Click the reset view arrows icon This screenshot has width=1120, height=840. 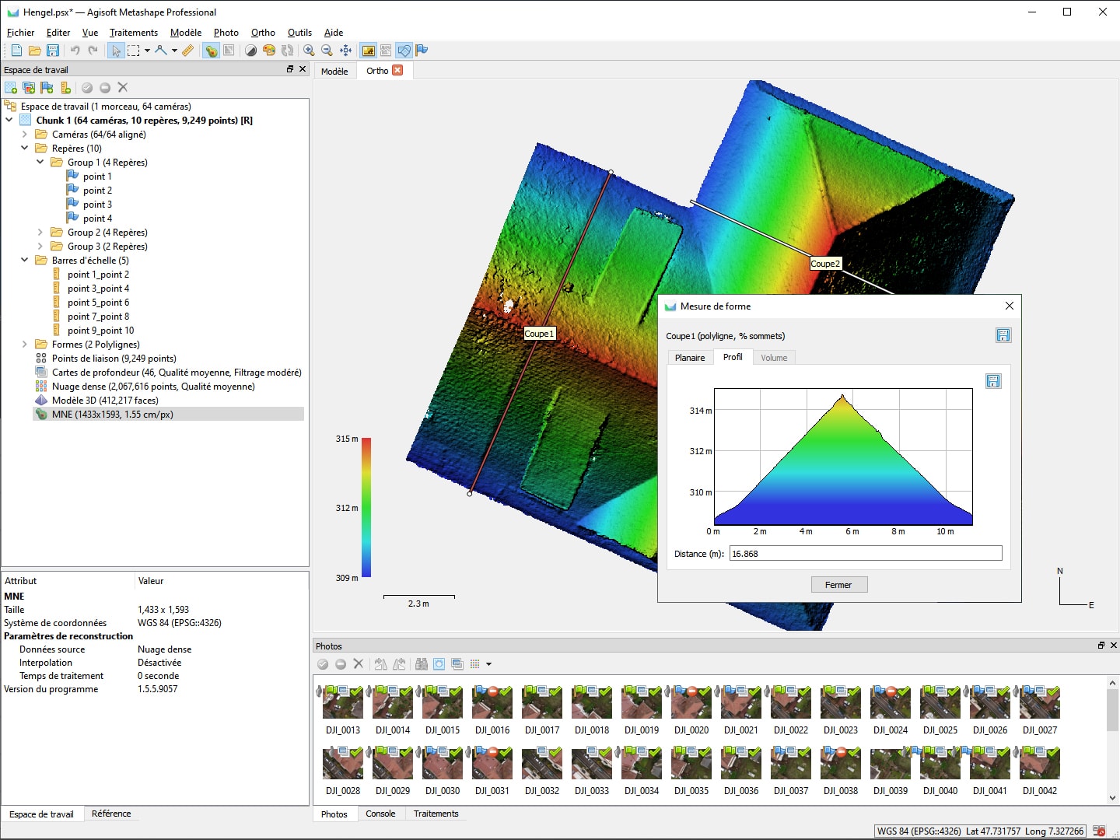coord(346,51)
